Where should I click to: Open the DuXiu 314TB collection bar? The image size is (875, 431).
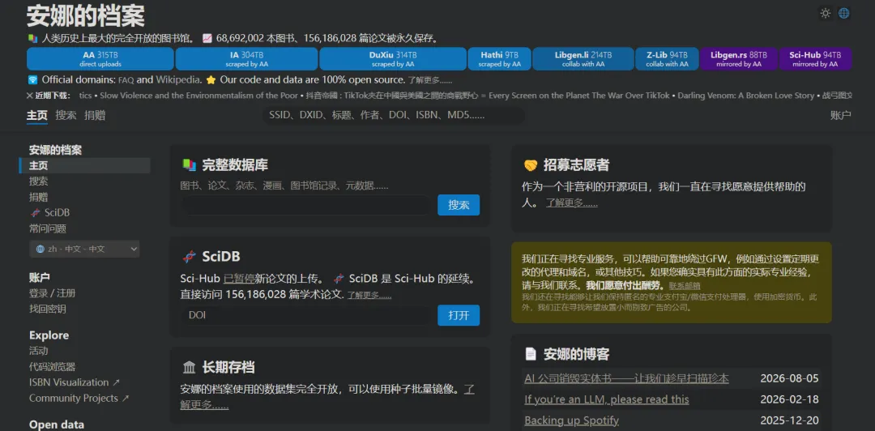pos(393,59)
